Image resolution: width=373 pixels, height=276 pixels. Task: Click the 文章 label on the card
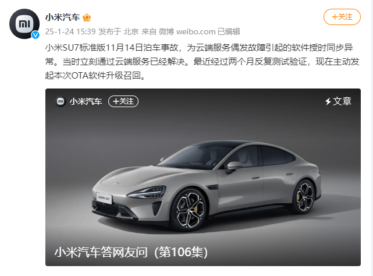coord(342,101)
